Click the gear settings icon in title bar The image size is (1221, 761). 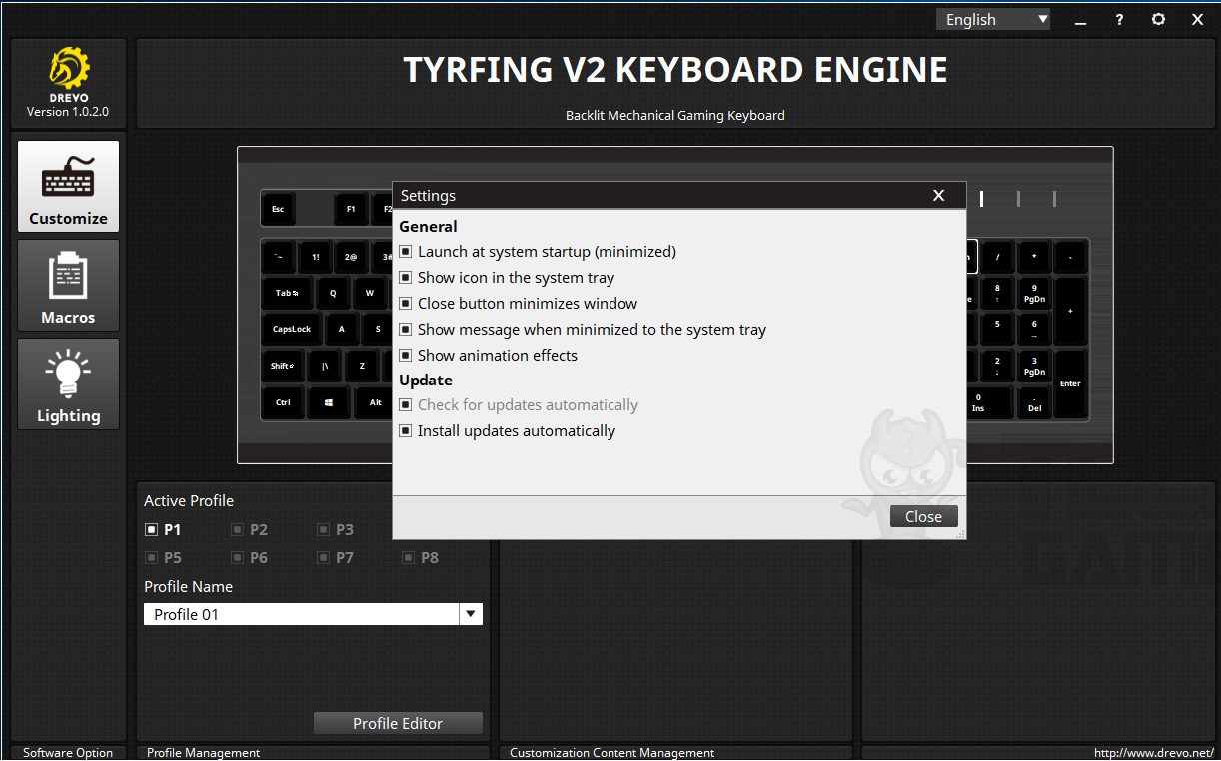1158,19
